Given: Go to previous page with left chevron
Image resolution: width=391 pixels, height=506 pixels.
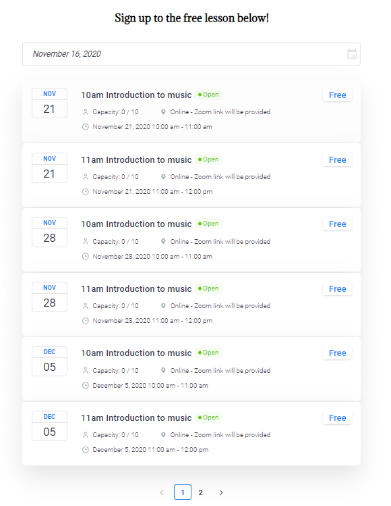Looking at the screenshot, I should 162,492.
